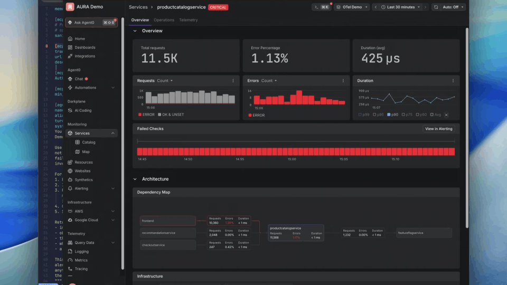Open the Home page icon in sidebar
The image size is (507, 285).
point(70,39)
